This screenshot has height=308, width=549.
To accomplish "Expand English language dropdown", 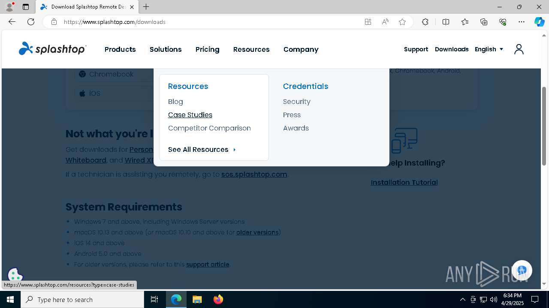I will (489, 49).
